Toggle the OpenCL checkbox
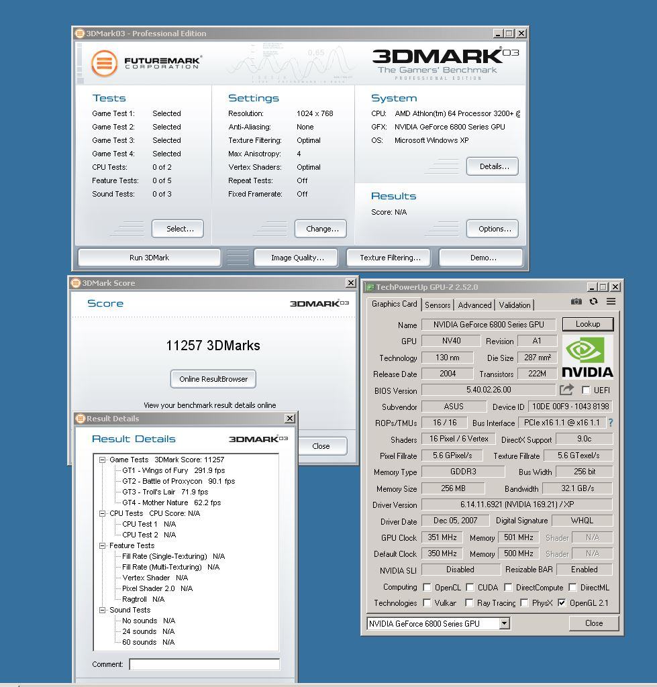This screenshot has width=657, height=687. (427, 587)
